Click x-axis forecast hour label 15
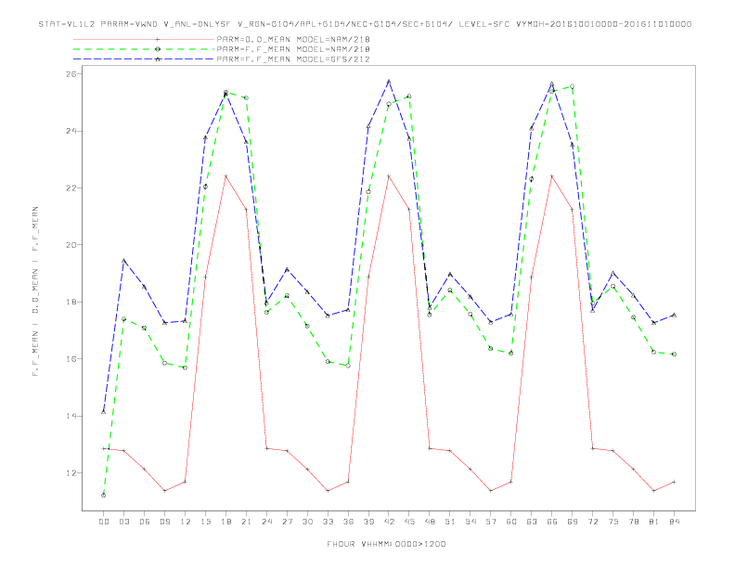 coord(205,522)
